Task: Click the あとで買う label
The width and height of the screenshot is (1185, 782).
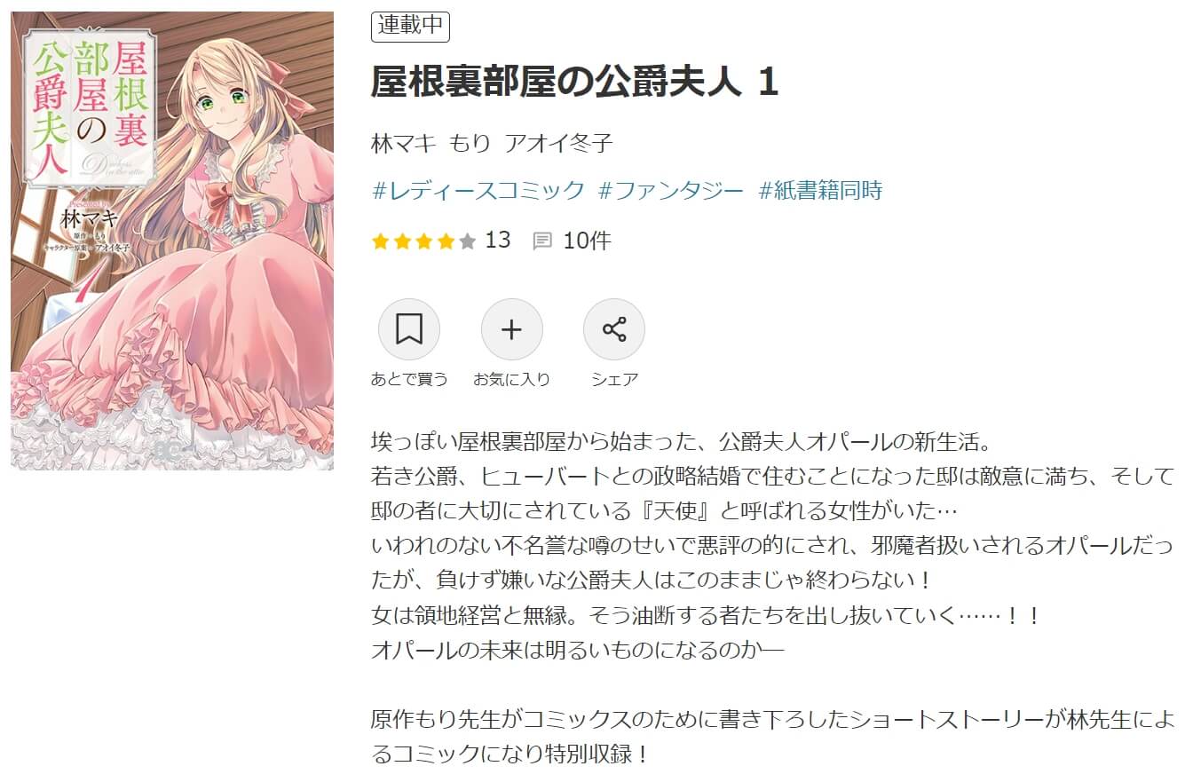Action: pyautogui.click(x=409, y=379)
